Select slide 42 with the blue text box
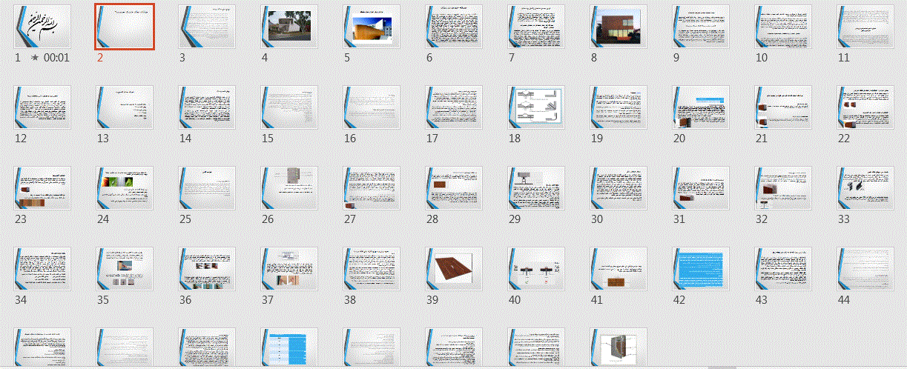 click(x=701, y=268)
